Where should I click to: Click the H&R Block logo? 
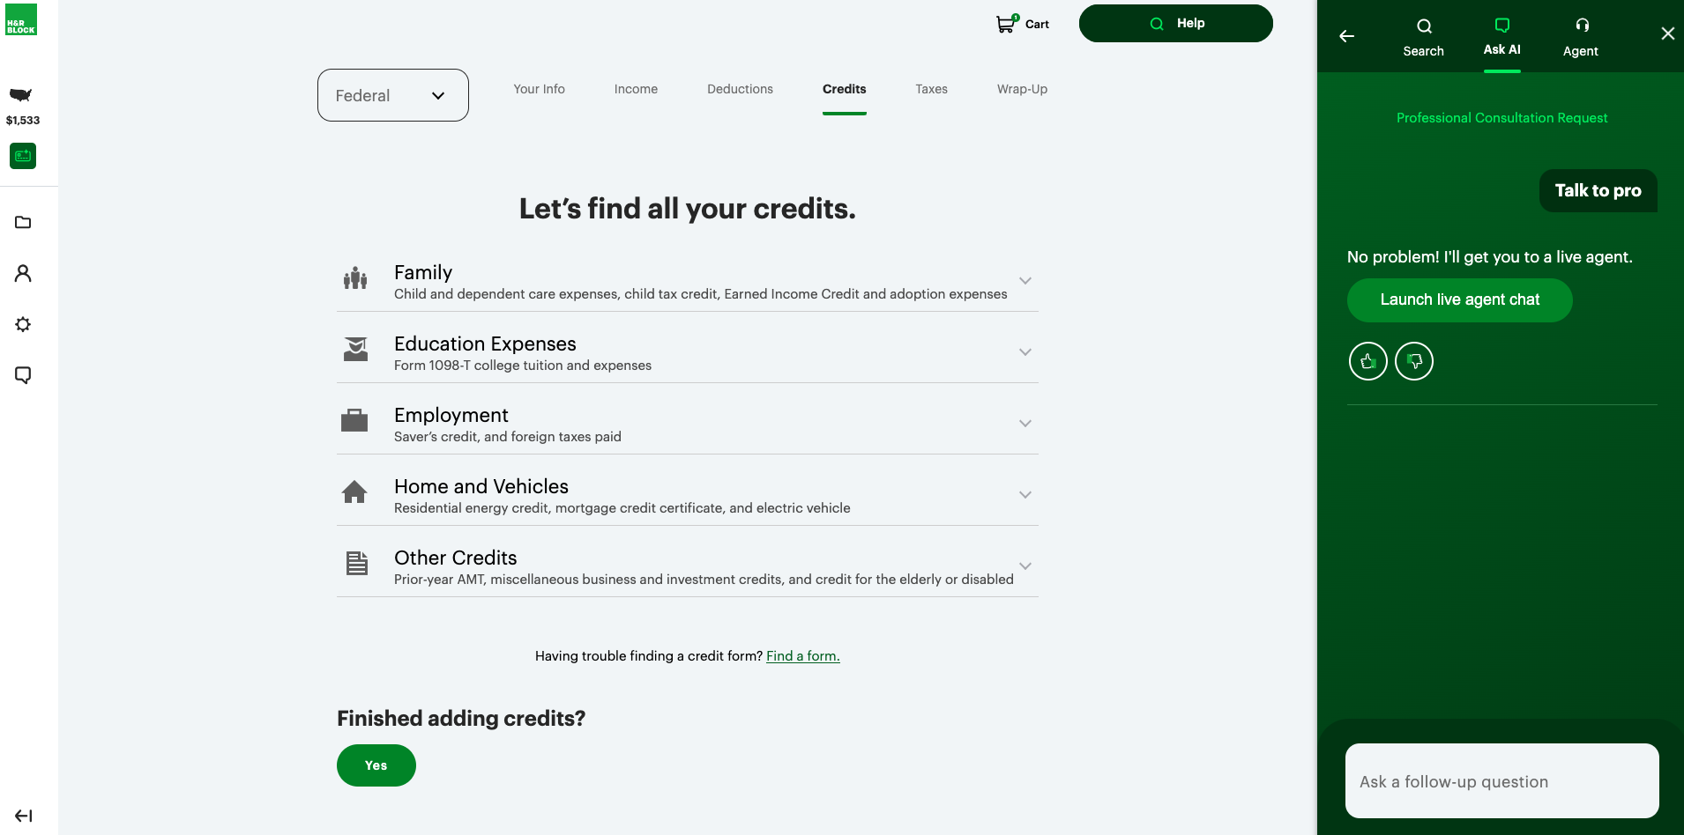coord(21,19)
